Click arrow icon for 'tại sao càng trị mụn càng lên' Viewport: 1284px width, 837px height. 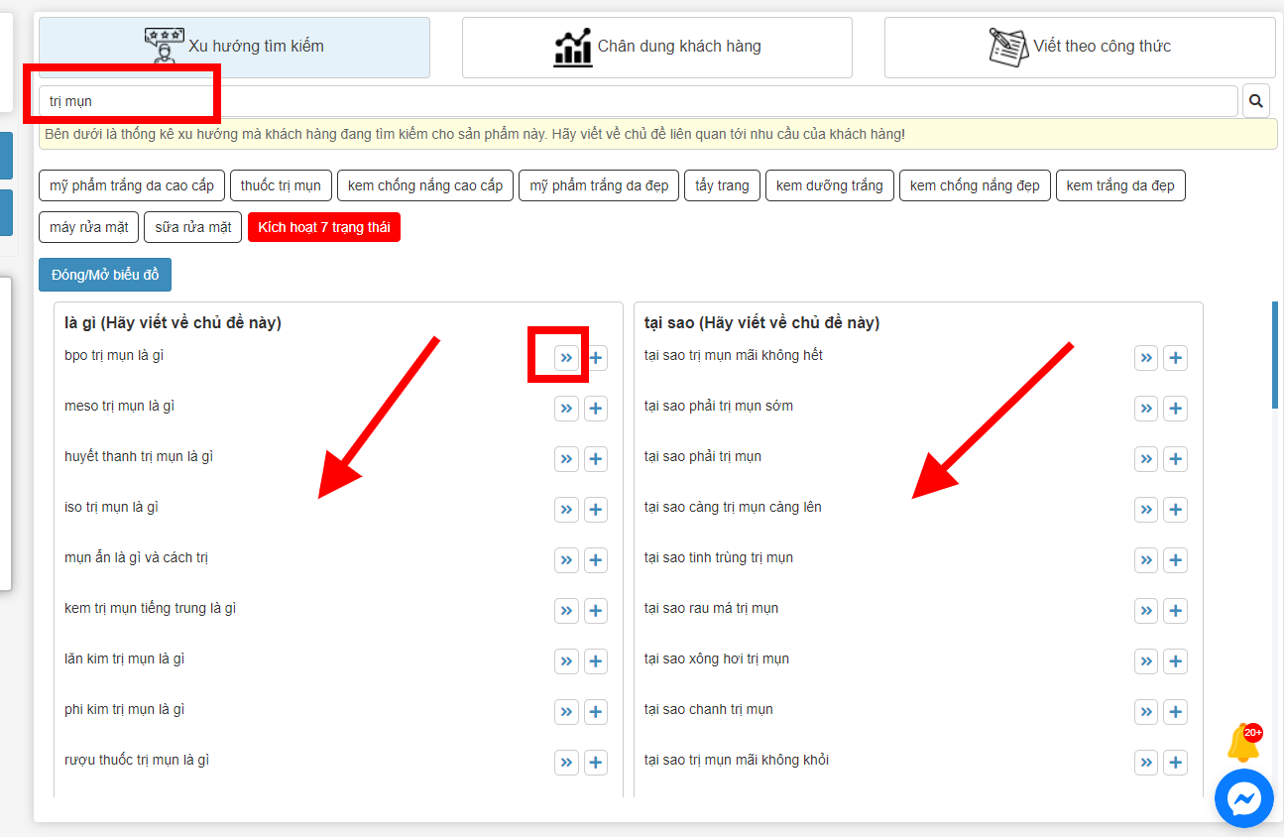[1146, 510]
